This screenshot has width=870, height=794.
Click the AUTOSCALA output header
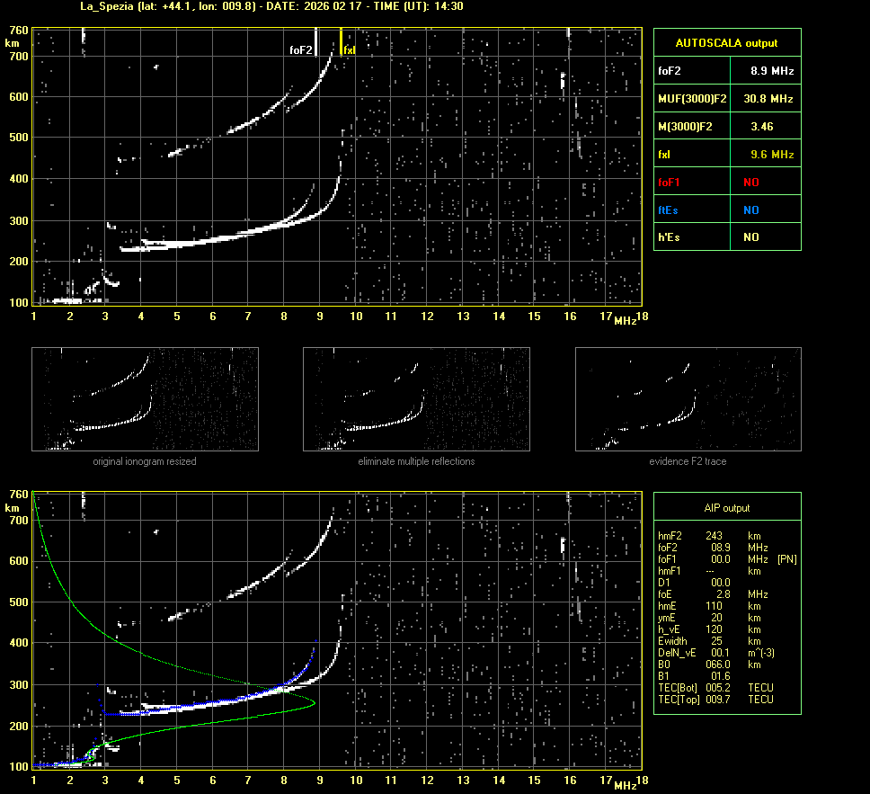click(726, 42)
